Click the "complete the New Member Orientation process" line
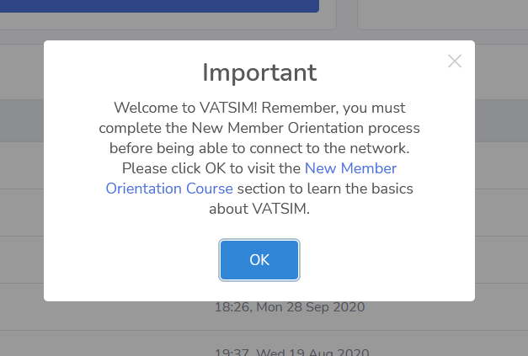 [x=259, y=129]
